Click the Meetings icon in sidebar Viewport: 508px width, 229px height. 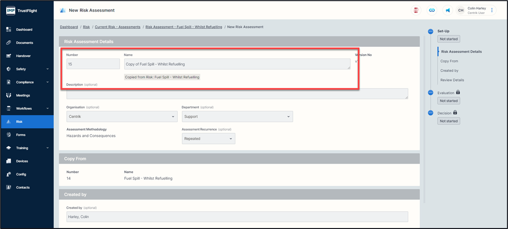point(9,95)
